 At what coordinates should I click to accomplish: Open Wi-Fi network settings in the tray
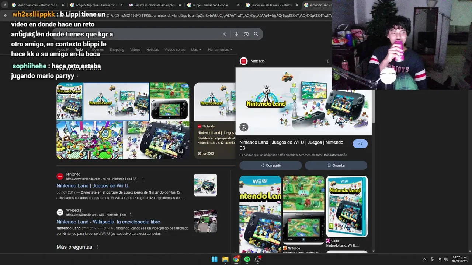pyautogui.click(x=440, y=259)
